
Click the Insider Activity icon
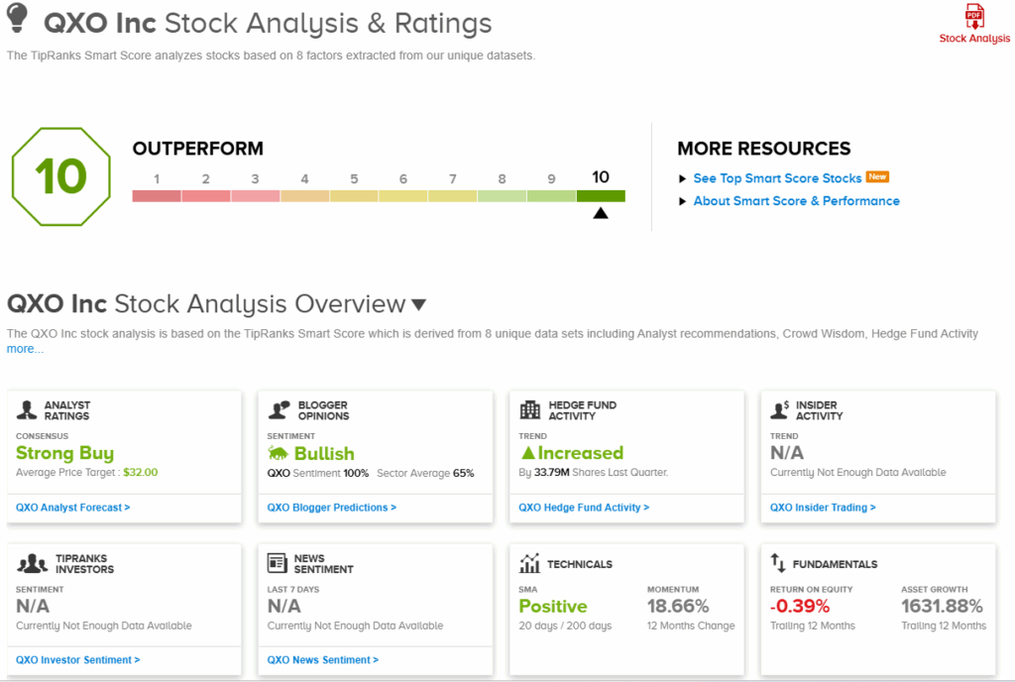(781, 409)
